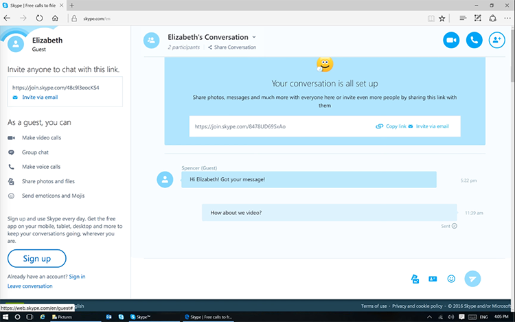Open the browser home page
The width and height of the screenshot is (515, 322).
pos(55,19)
